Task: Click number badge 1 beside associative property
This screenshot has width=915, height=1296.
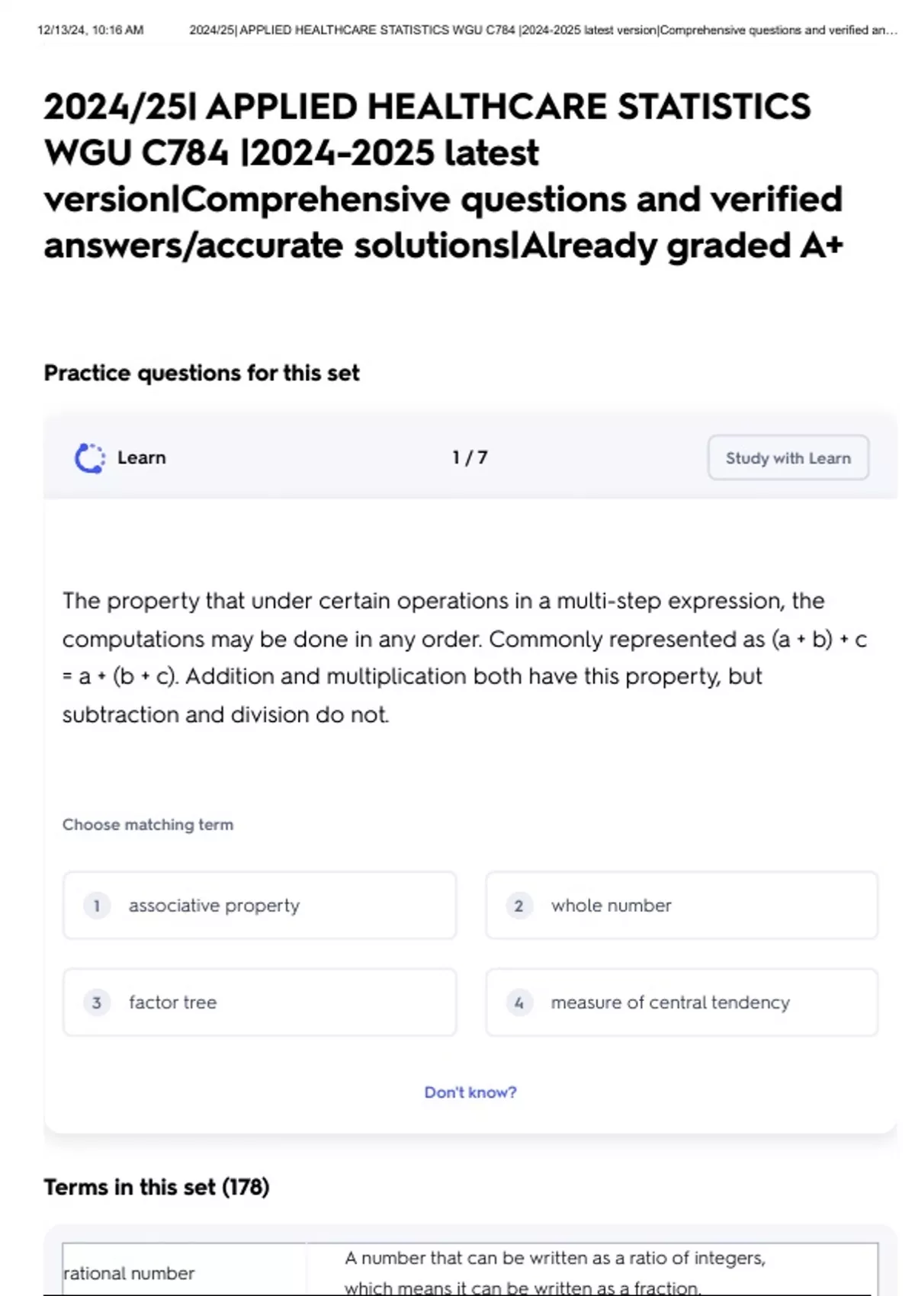Action: coord(97,906)
